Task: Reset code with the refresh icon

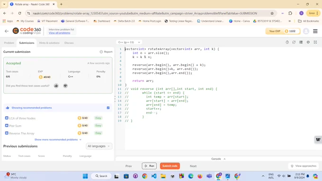Action: [x=294, y=42]
